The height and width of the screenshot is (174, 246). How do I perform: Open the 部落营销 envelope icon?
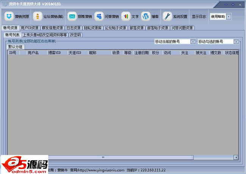(x=72, y=16)
